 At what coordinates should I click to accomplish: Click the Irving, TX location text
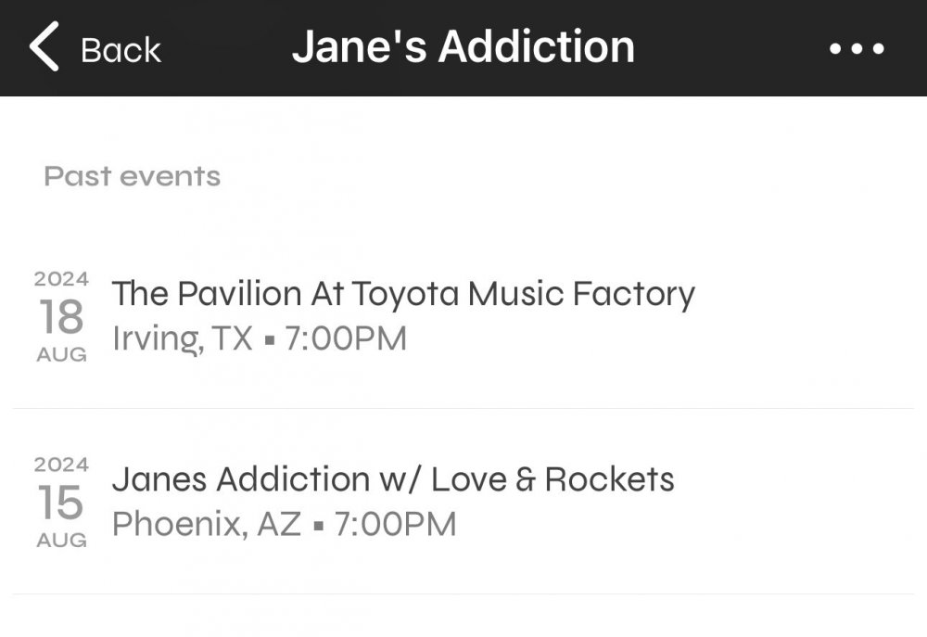click(x=182, y=339)
